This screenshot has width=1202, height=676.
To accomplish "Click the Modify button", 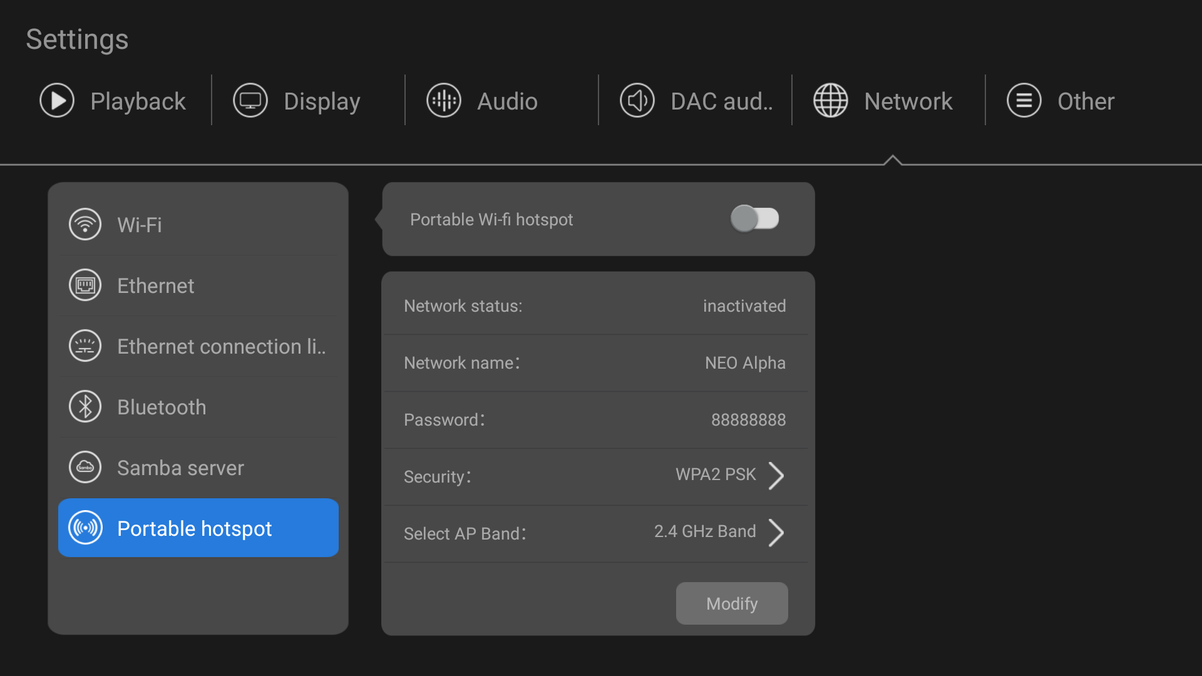I will point(732,603).
